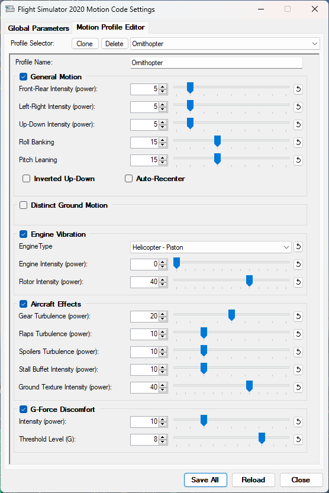Screen dimensions: 329x493
Task: Enable Inverted Up-Down checkbox
Action: [x=27, y=179]
